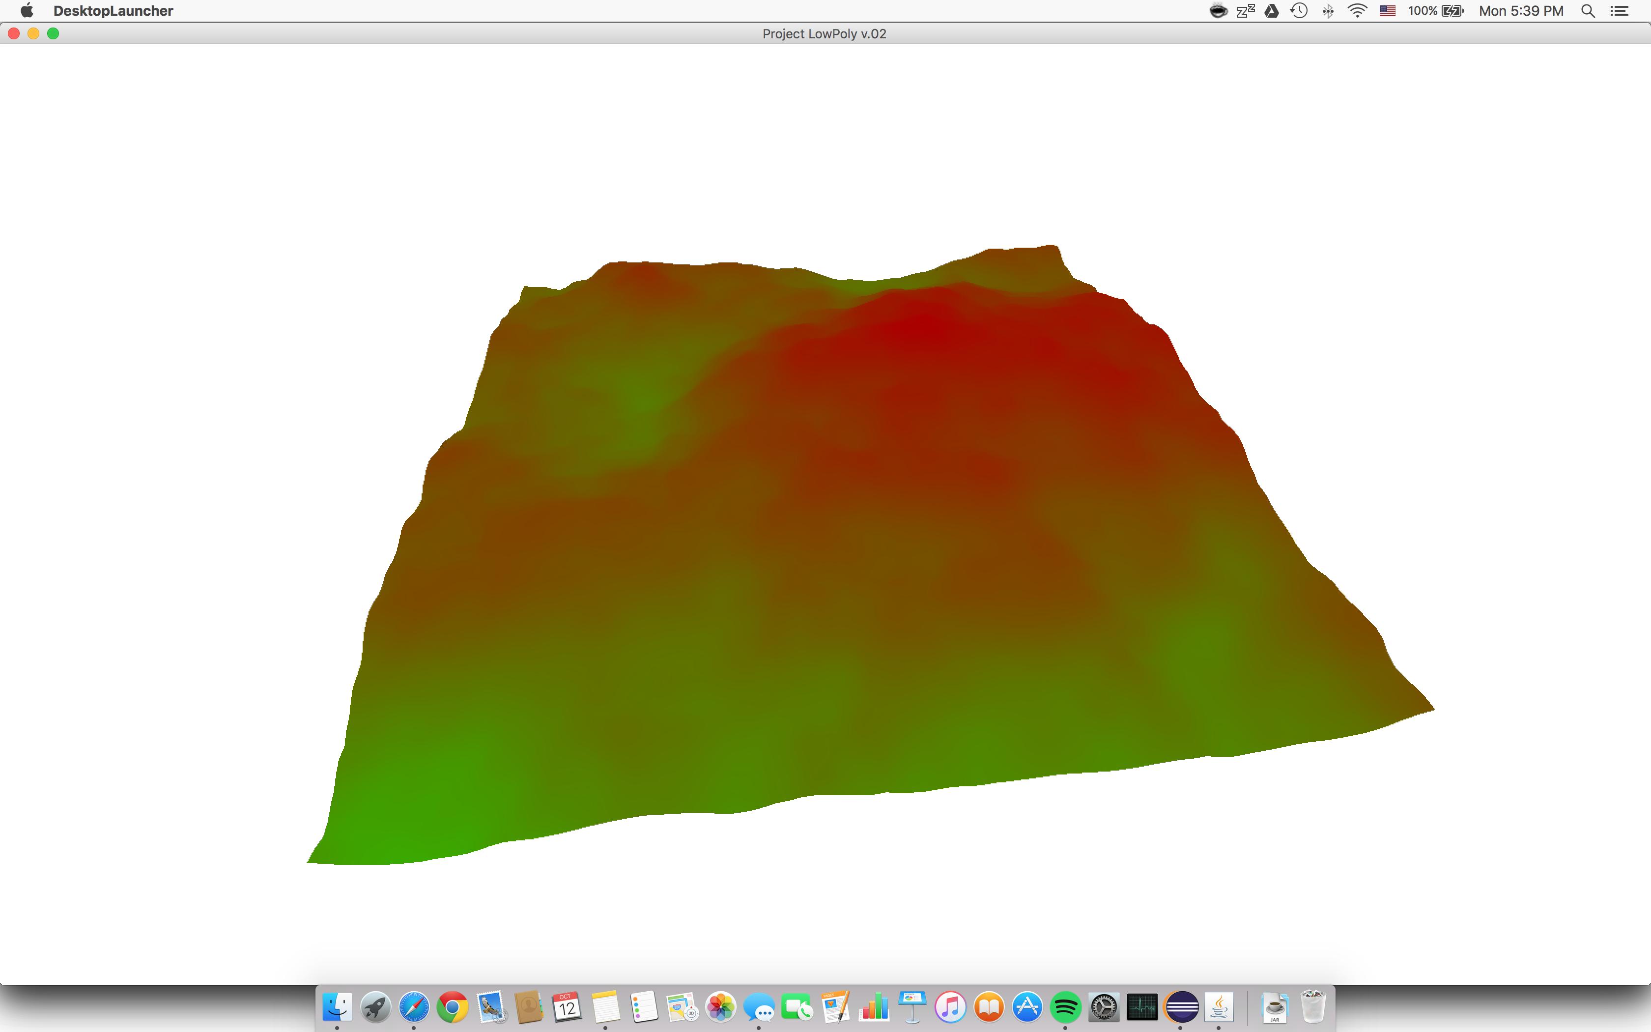Open Contacts in the Dock
Viewport: 1651px width, 1032px height.
point(529,1007)
